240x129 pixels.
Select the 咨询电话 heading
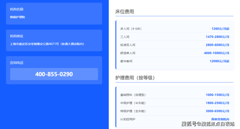(17, 63)
